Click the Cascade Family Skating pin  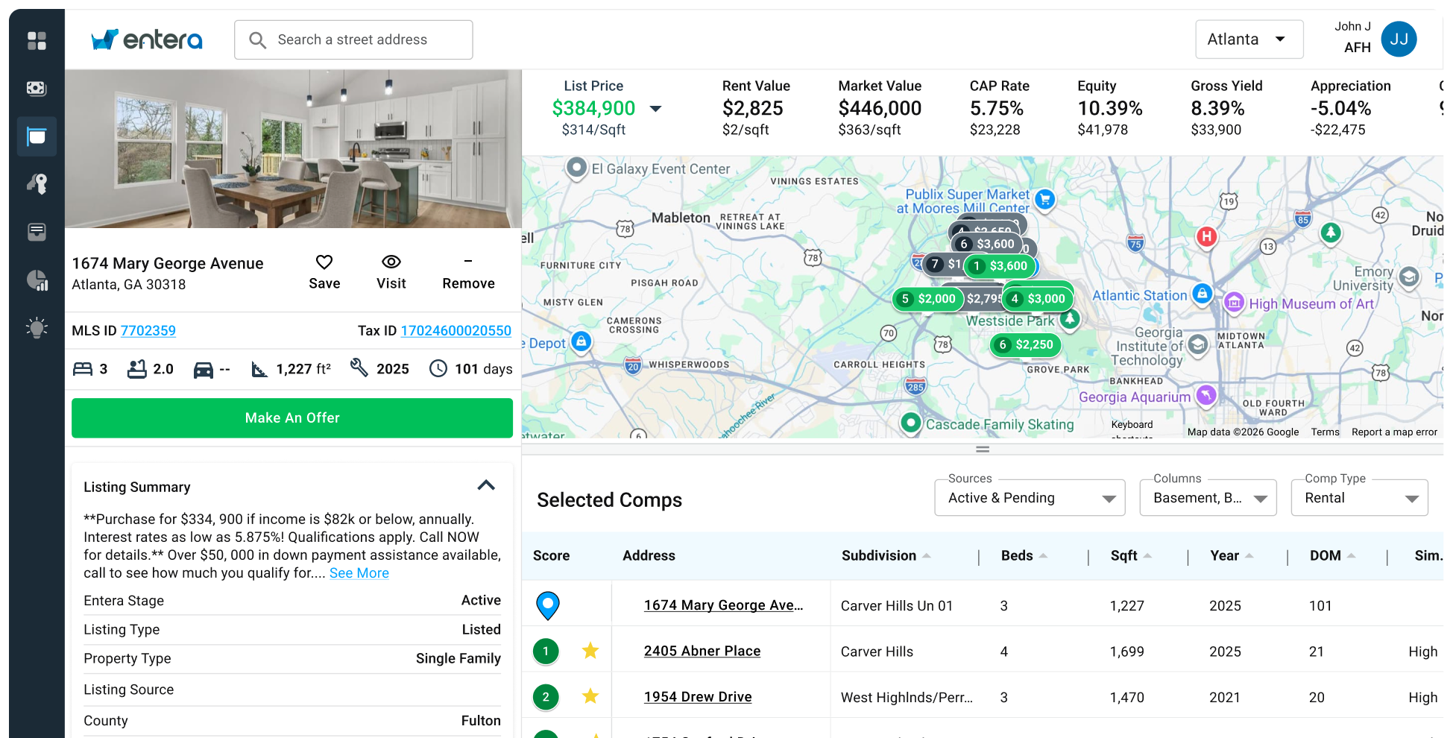pyautogui.click(x=910, y=423)
